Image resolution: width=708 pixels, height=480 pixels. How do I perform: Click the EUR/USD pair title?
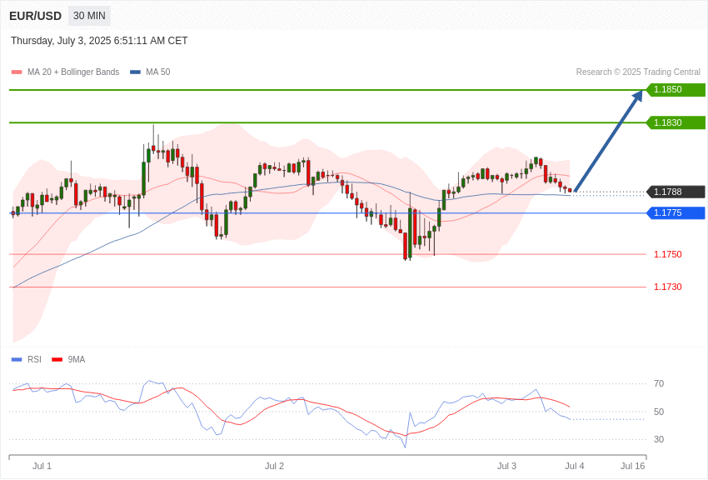[x=35, y=17]
